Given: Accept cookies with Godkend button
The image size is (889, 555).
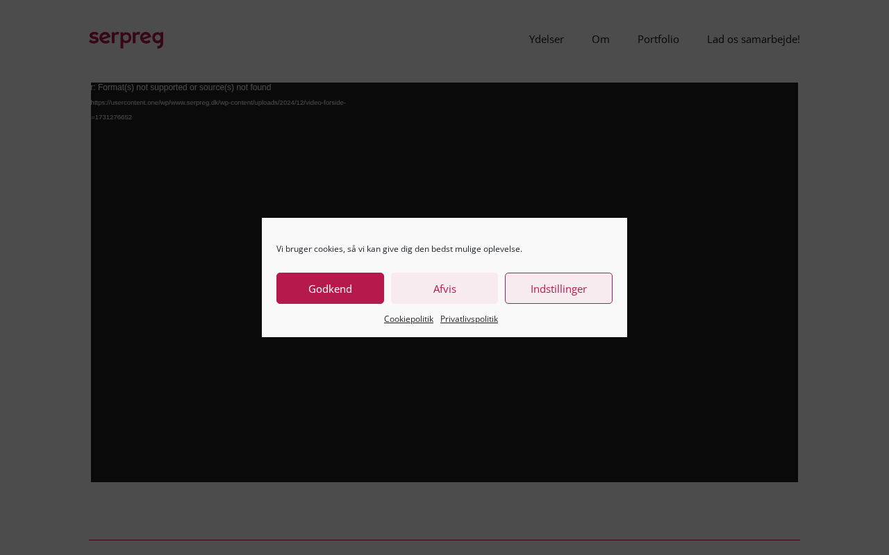Looking at the screenshot, I should click(x=330, y=289).
